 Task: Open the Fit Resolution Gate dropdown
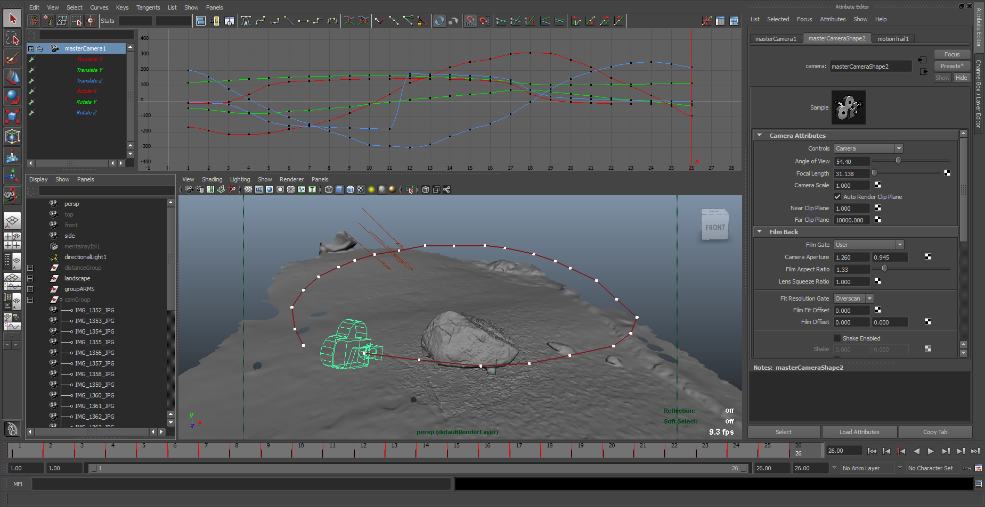point(854,298)
